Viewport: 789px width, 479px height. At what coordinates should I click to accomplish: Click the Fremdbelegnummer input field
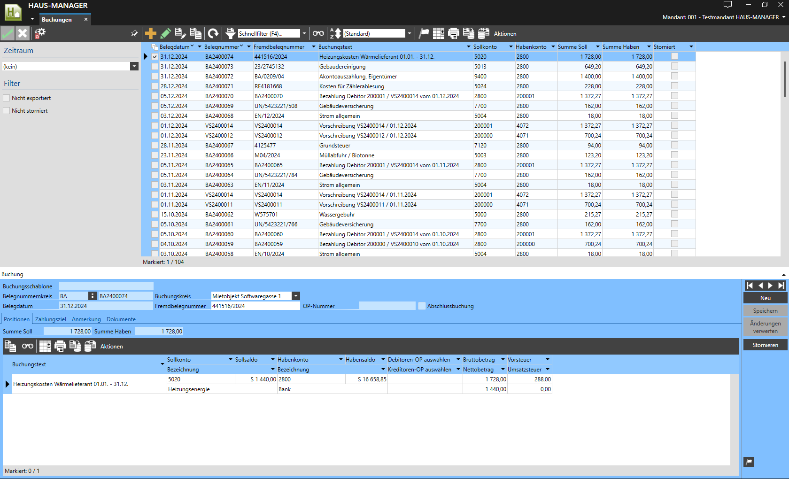pyautogui.click(x=255, y=306)
